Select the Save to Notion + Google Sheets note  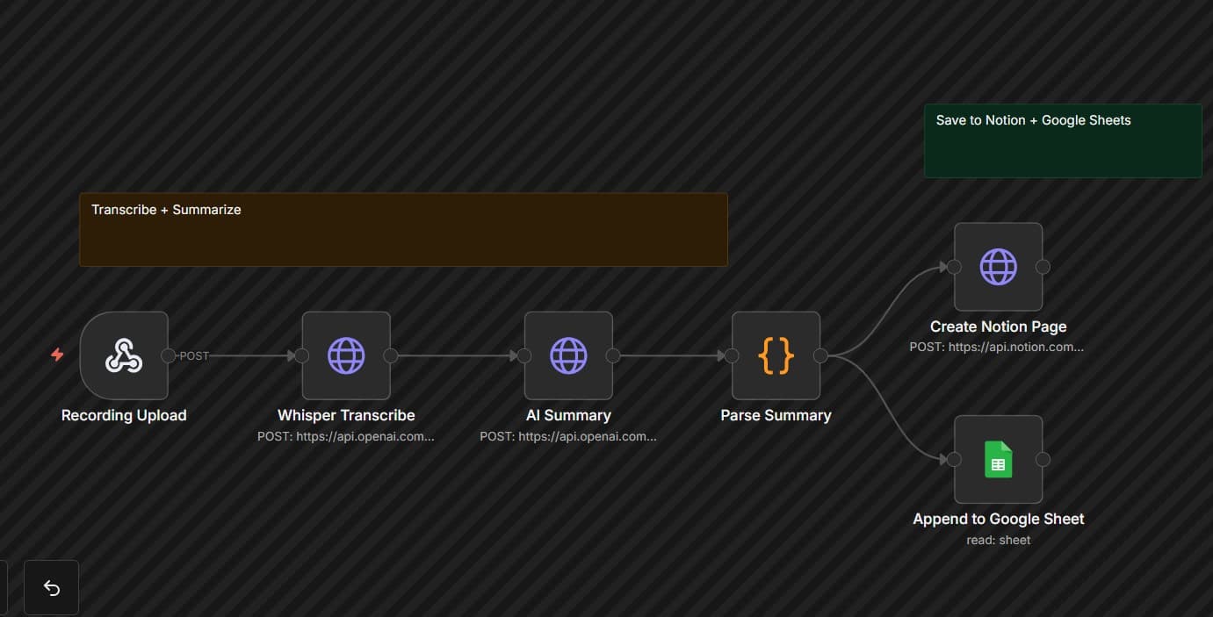point(1063,140)
